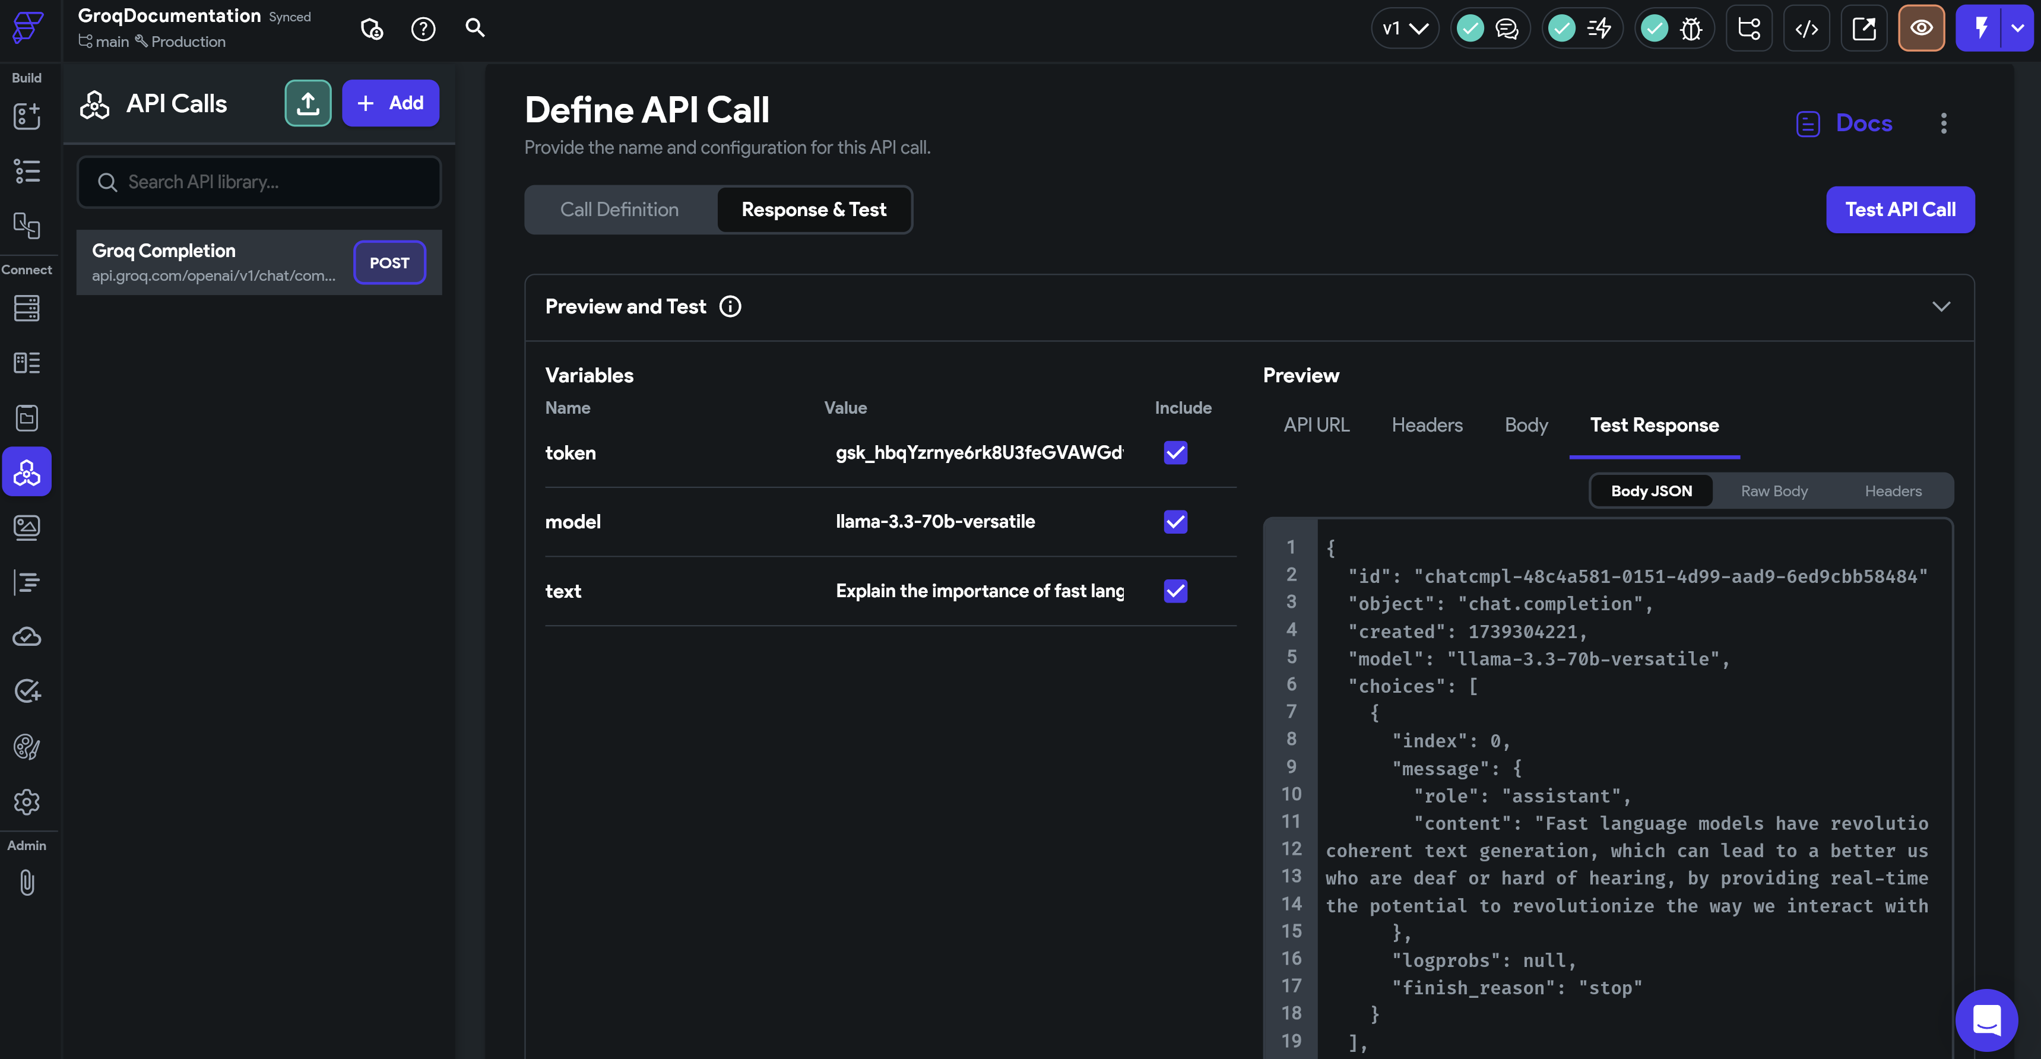Open the help question mark icon
Viewport: 2041px width, 1059px height.
423,28
